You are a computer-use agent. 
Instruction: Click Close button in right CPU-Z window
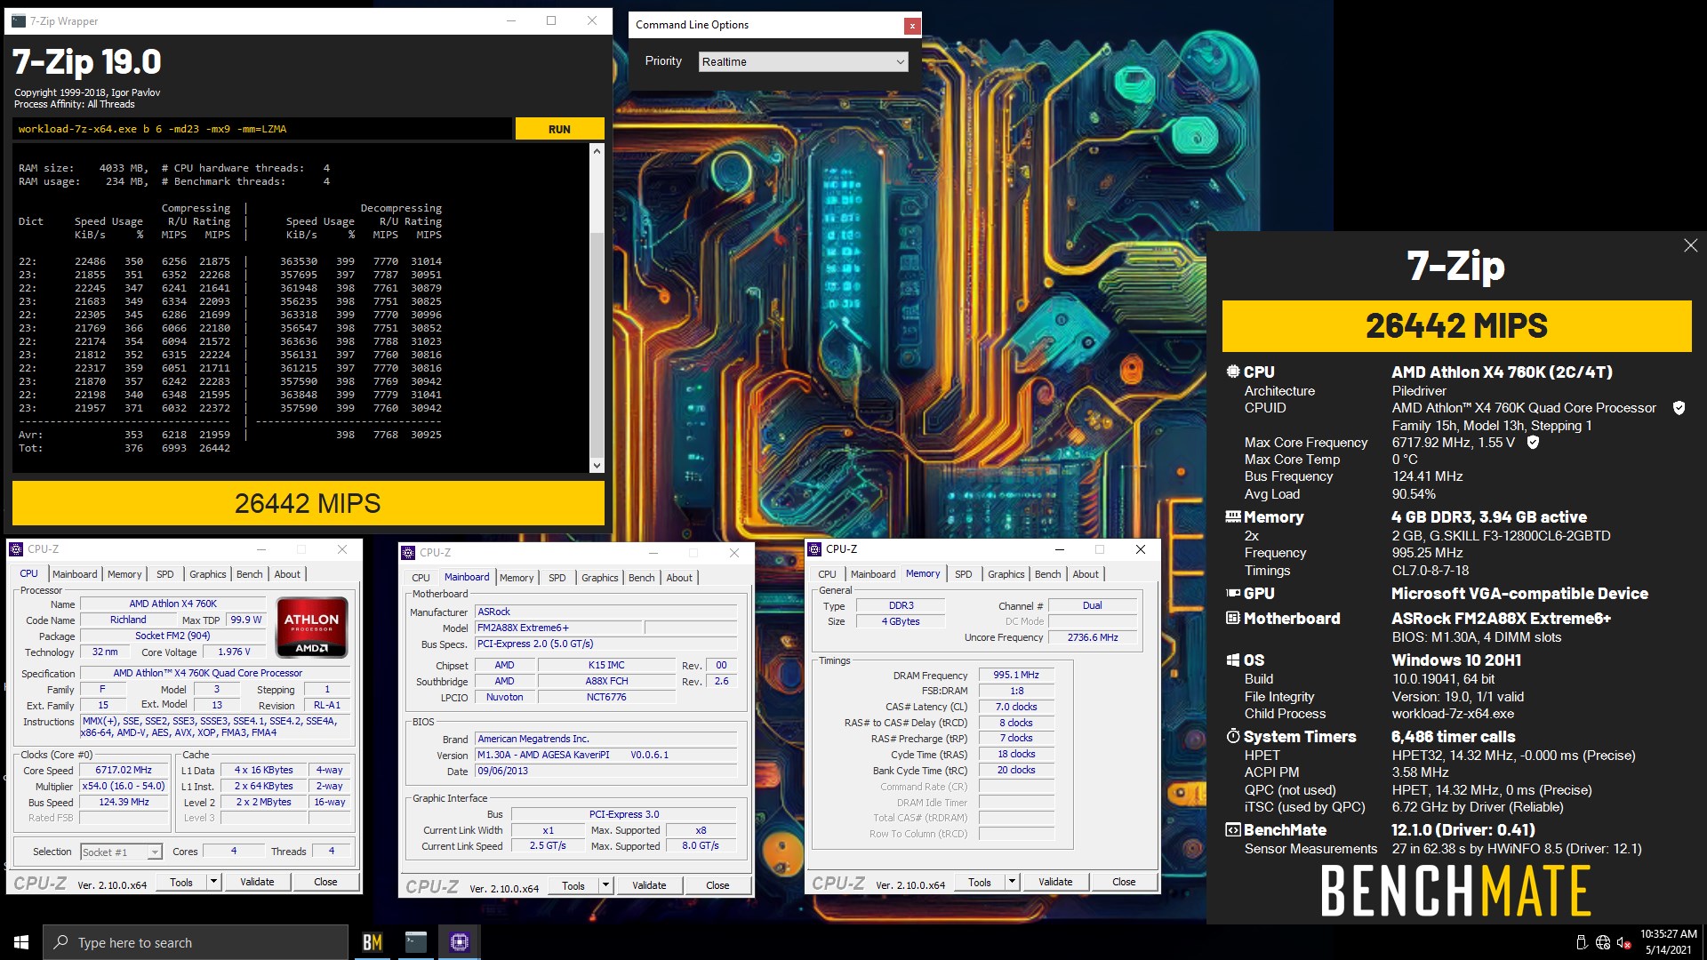coord(1124,882)
